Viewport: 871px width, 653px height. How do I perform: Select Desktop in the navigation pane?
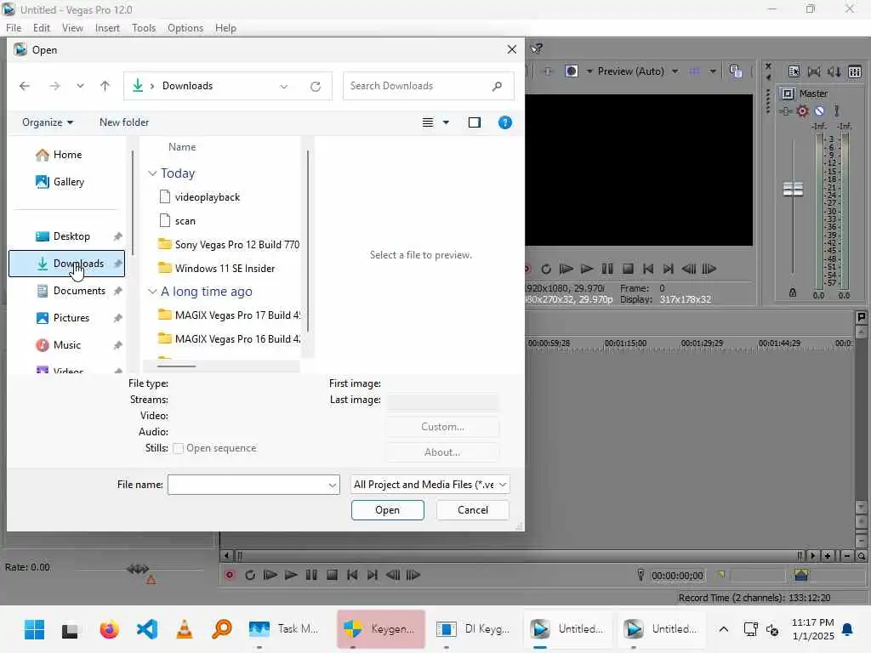coord(66,236)
